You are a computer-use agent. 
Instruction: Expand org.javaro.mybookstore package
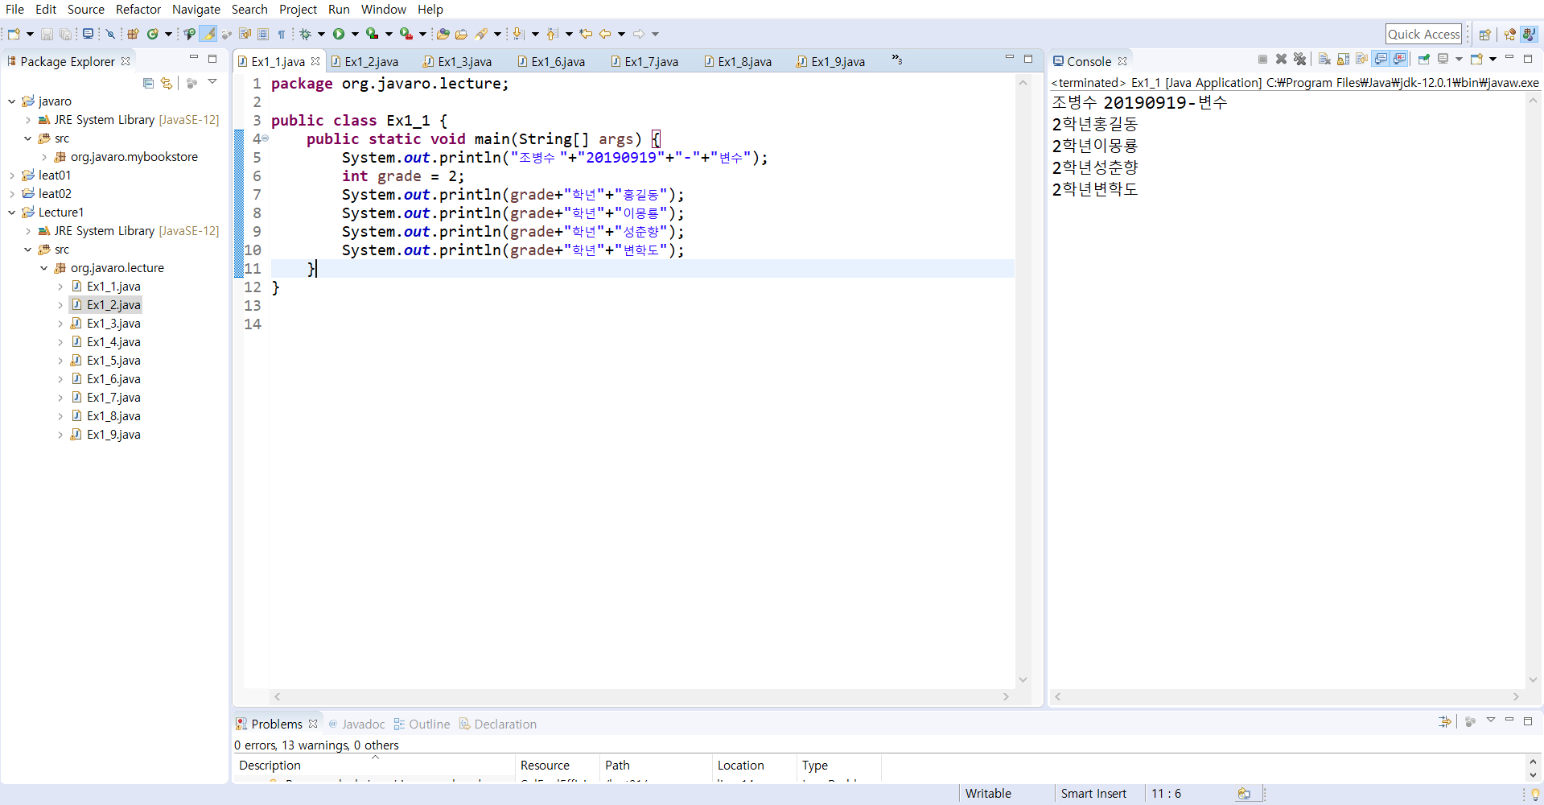click(x=44, y=157)
